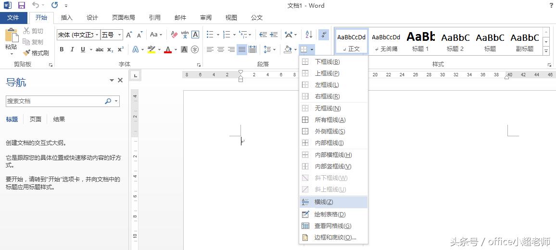Open the font size (五号) dropdown

click(119, 35)
